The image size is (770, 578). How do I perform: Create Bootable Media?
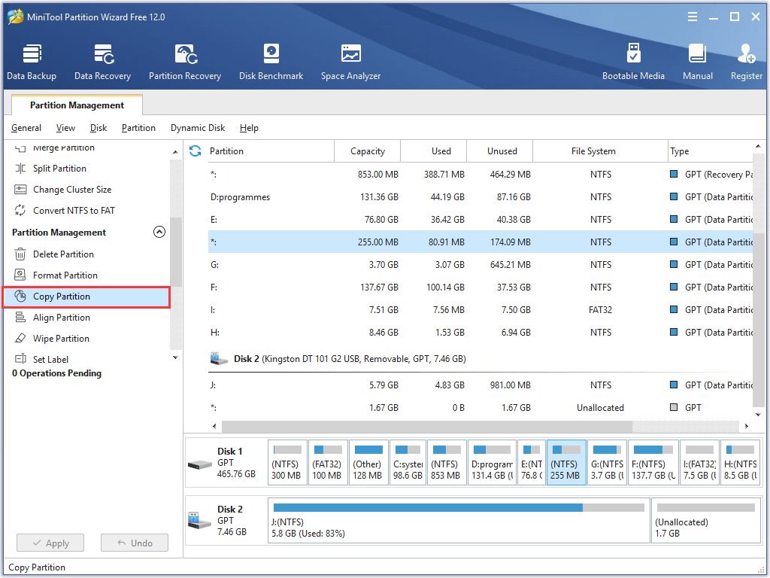click(634, 60)
